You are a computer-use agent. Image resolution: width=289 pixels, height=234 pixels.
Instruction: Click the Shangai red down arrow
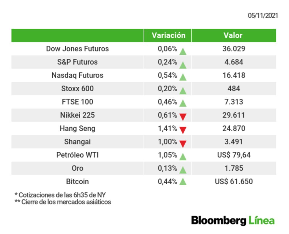coord(183,143)
